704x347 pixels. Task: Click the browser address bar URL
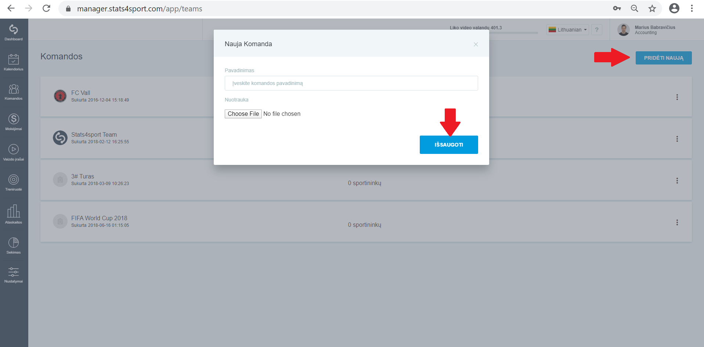pos(140,8)
